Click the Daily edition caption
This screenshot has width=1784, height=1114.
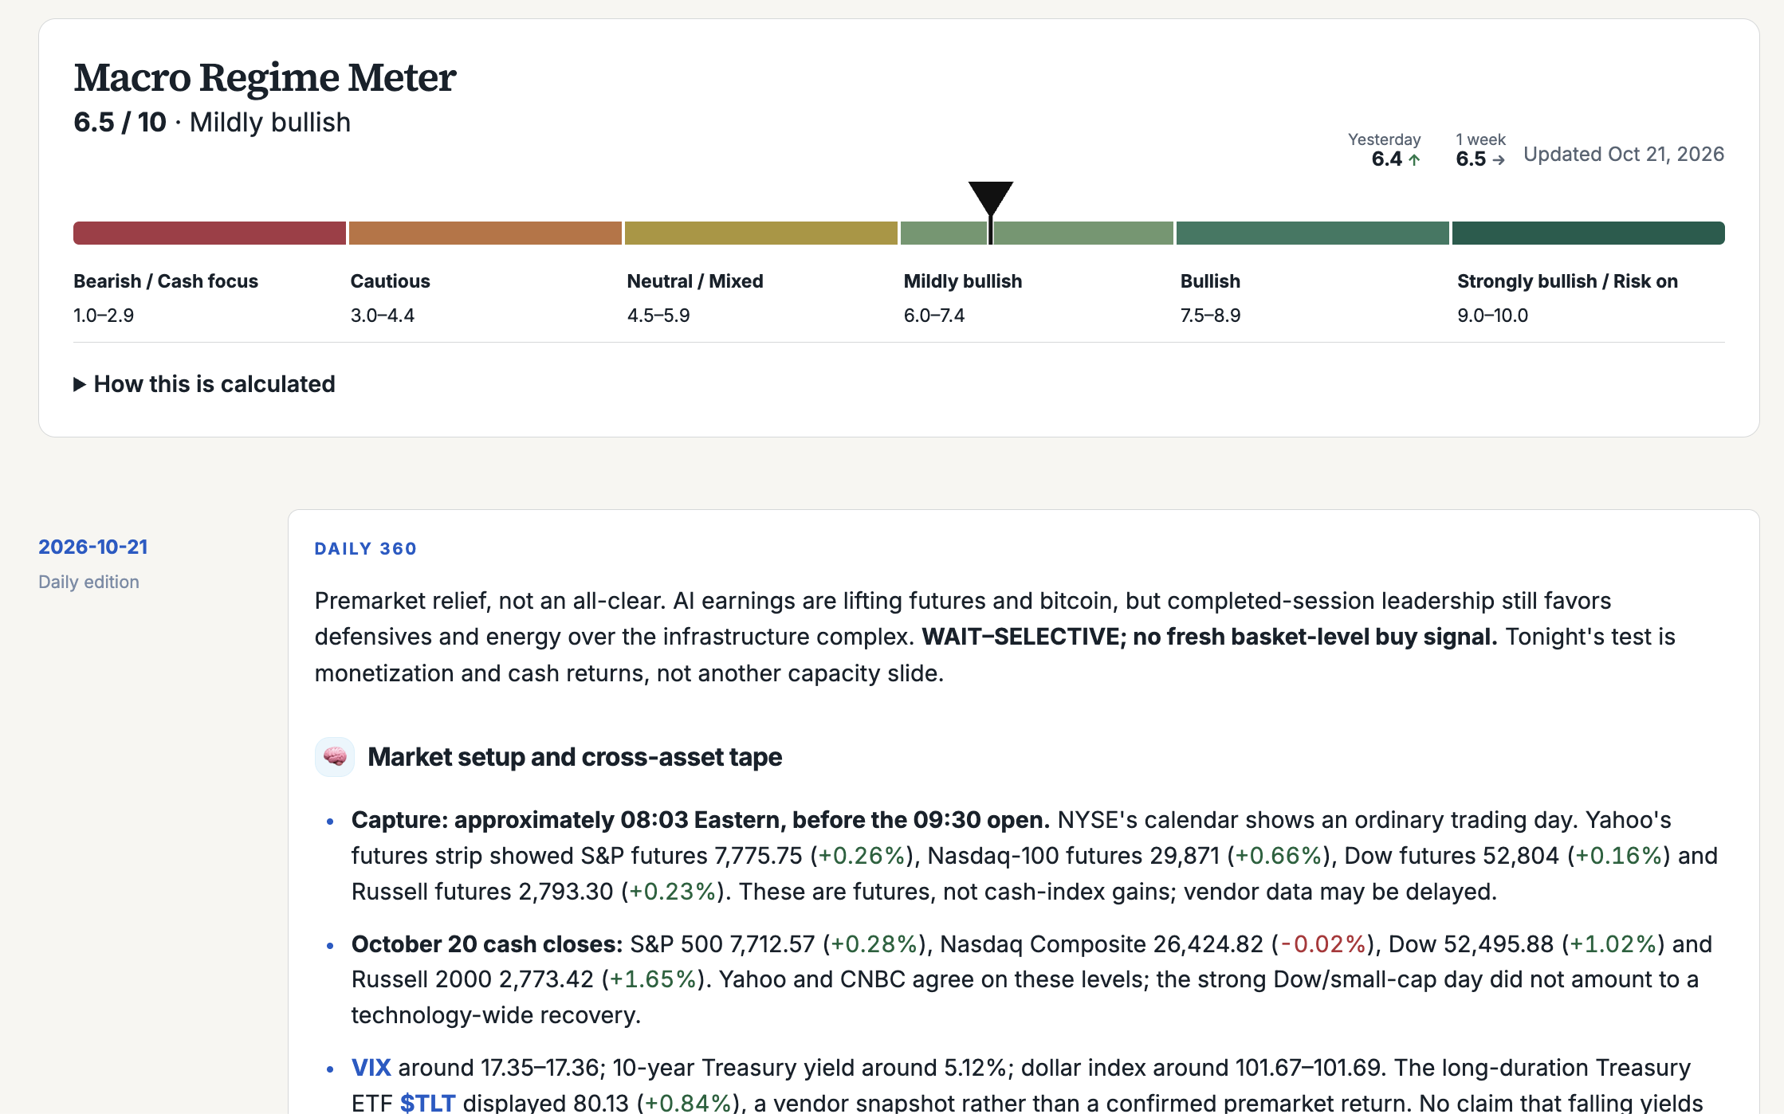click(x=88, y=582)
